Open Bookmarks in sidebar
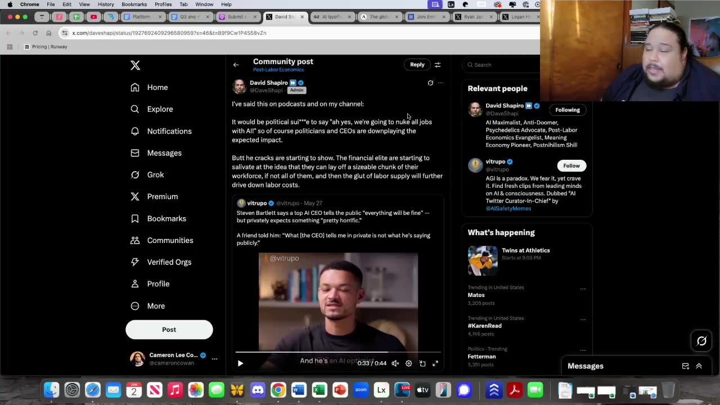 point(158,218)
